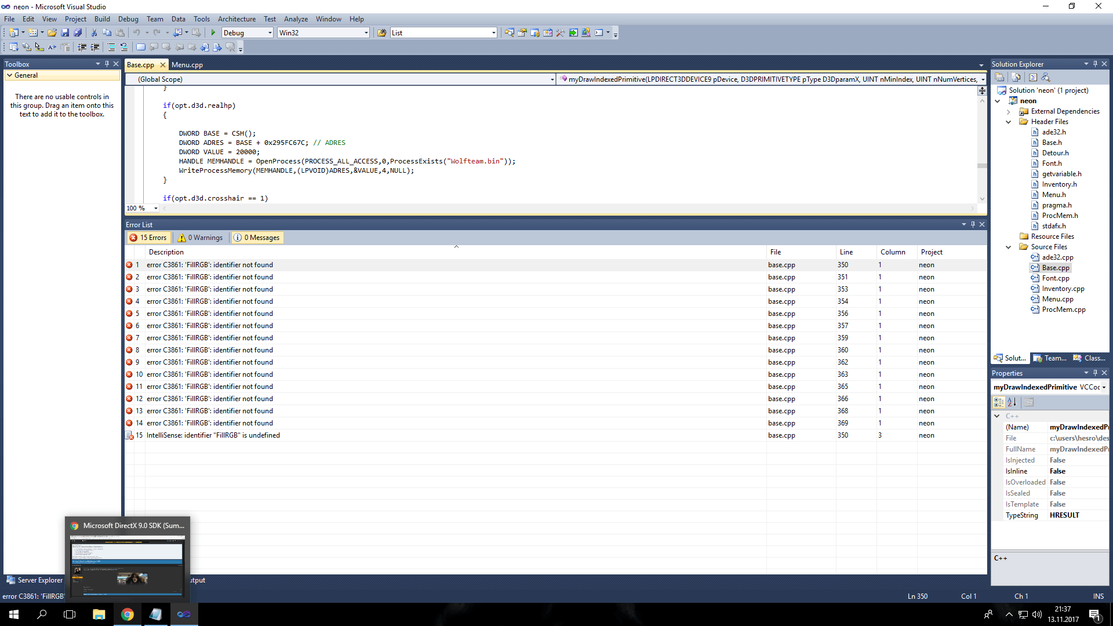Toggle the 0 Messages filter

257,238
